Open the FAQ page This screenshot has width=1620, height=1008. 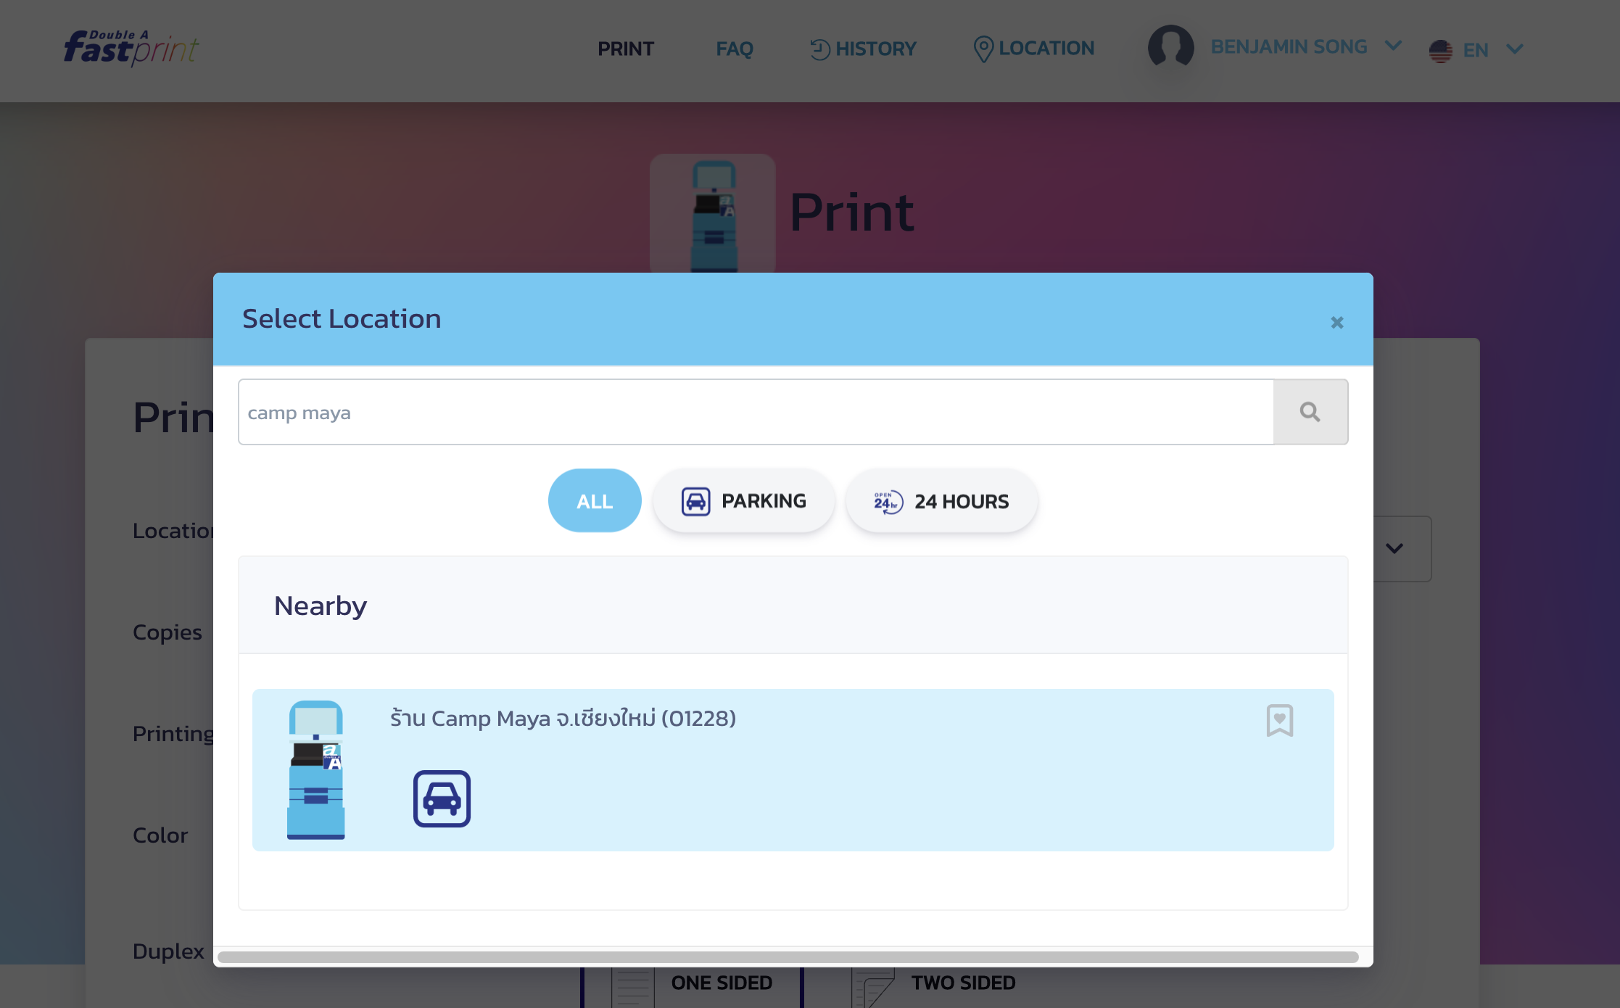(x=734, y=49)
